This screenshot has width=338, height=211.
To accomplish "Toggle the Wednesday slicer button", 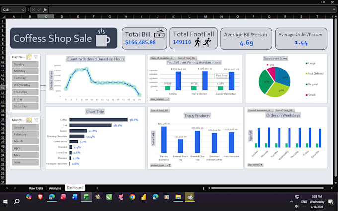I will (x=25, y=85).
